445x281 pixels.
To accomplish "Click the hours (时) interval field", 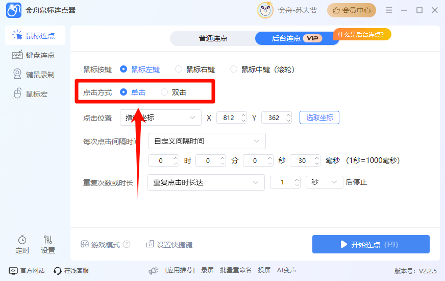I will (161, 160).
